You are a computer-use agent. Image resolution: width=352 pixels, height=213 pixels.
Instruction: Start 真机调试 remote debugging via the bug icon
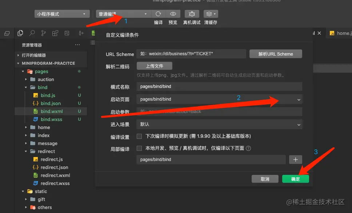[192, 14]
